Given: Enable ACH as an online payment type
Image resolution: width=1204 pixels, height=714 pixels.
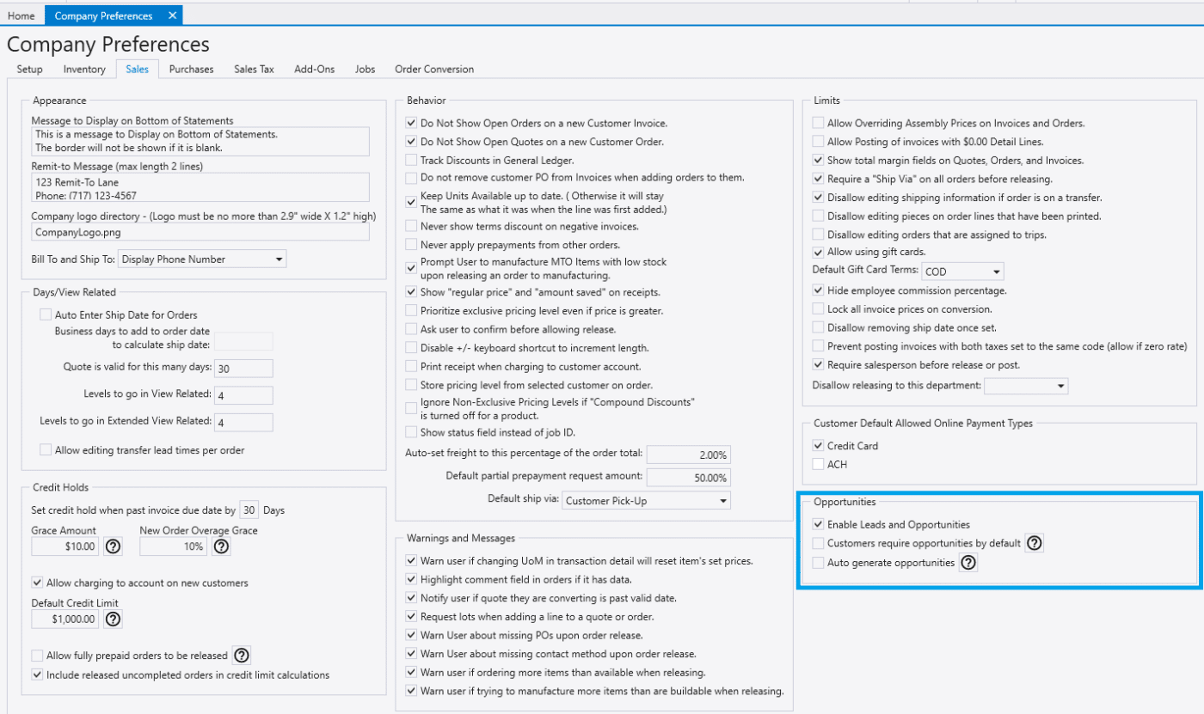Looking at the screenshot, I should click(819, 464).
